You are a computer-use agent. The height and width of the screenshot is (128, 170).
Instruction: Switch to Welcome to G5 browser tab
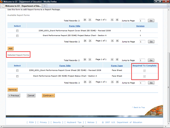[21, 6]
